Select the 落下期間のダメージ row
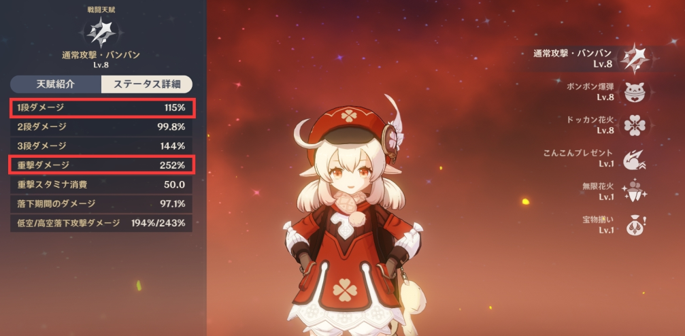The height and width of the screenshot is (336, 685). pos(101,203)
